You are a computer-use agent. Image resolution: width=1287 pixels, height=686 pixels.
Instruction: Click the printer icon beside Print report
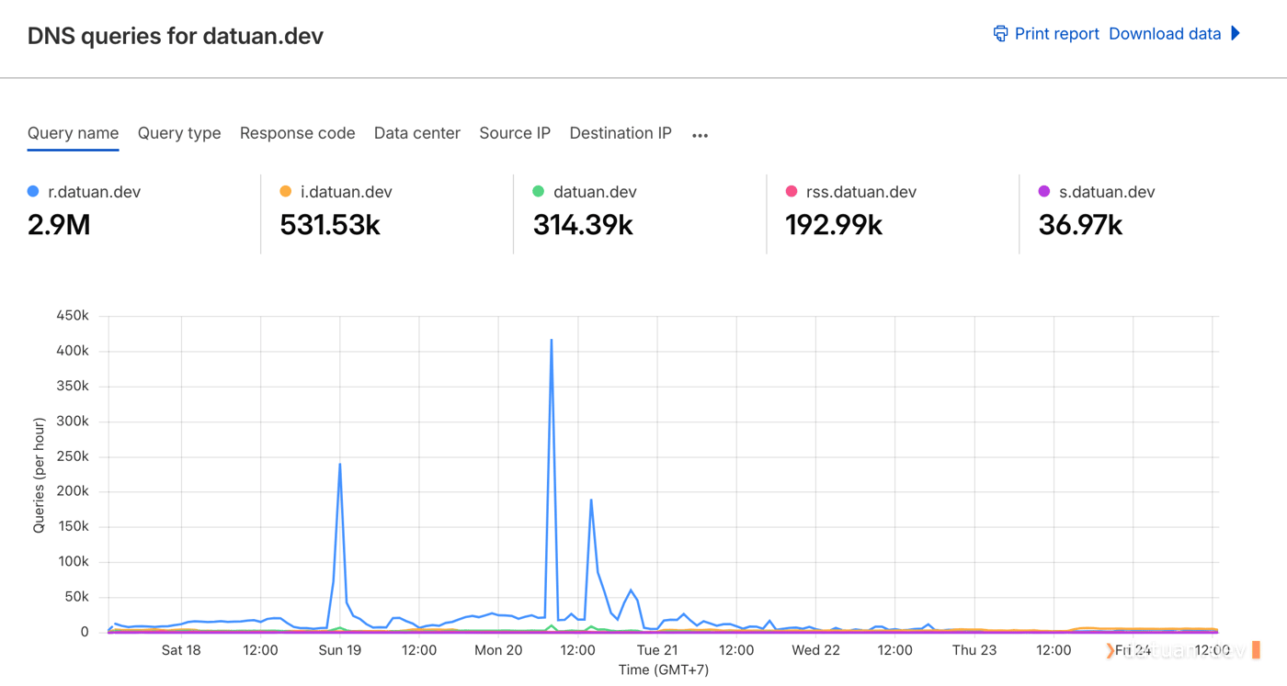(x=1000, y=34)
